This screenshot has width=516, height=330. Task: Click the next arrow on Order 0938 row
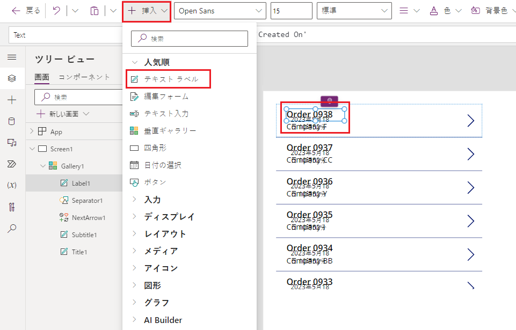[470, 121]
